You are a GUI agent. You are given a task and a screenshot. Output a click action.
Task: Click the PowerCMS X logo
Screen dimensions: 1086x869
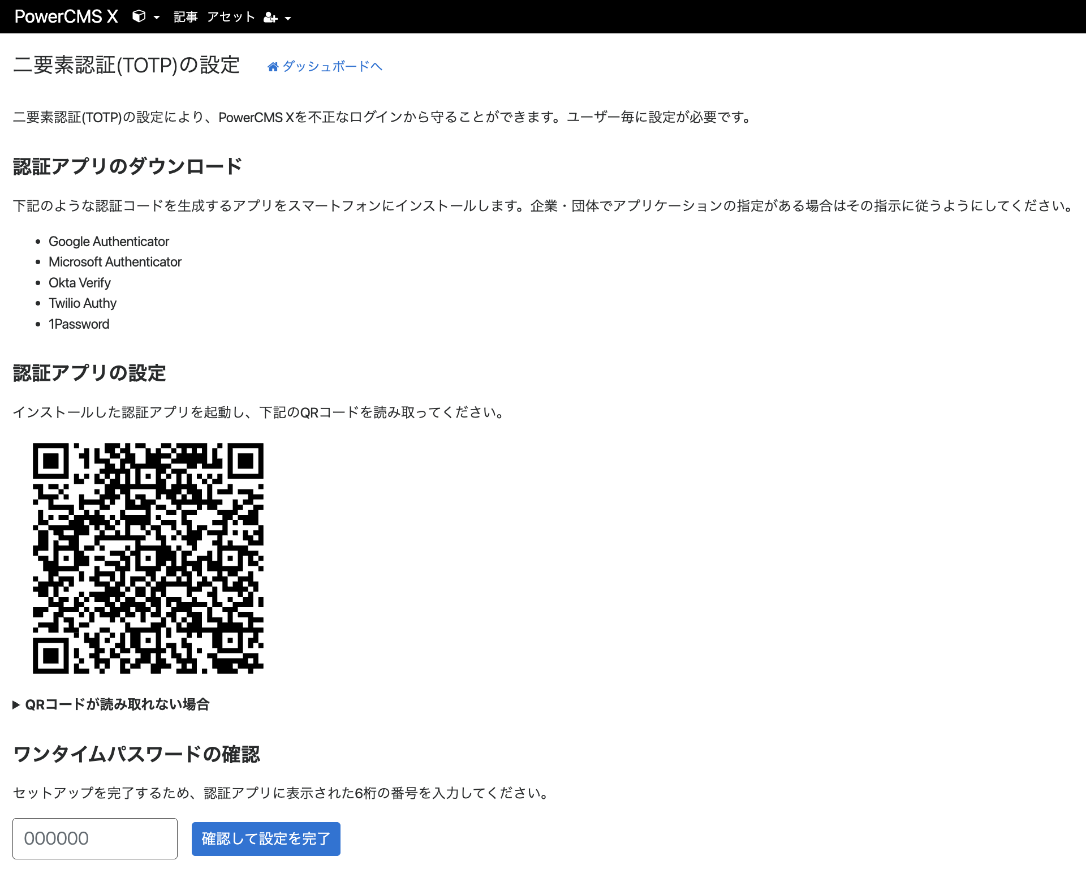(66, 16)
